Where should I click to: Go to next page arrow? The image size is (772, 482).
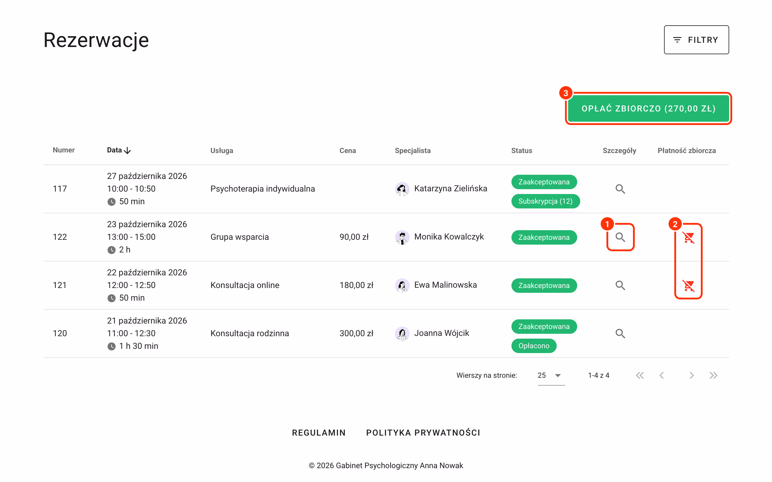[691, 375]
